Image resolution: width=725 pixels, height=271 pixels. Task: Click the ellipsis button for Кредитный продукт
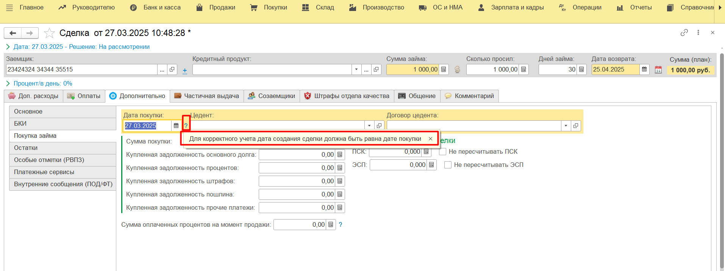(x=366, y=69)
